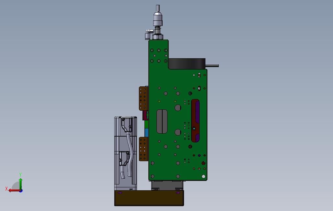Select the dark brown base plate

[x=149, y=198]
